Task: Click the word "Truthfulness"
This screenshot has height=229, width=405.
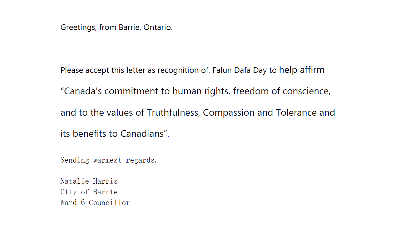Action: click(x=173, y=113)
